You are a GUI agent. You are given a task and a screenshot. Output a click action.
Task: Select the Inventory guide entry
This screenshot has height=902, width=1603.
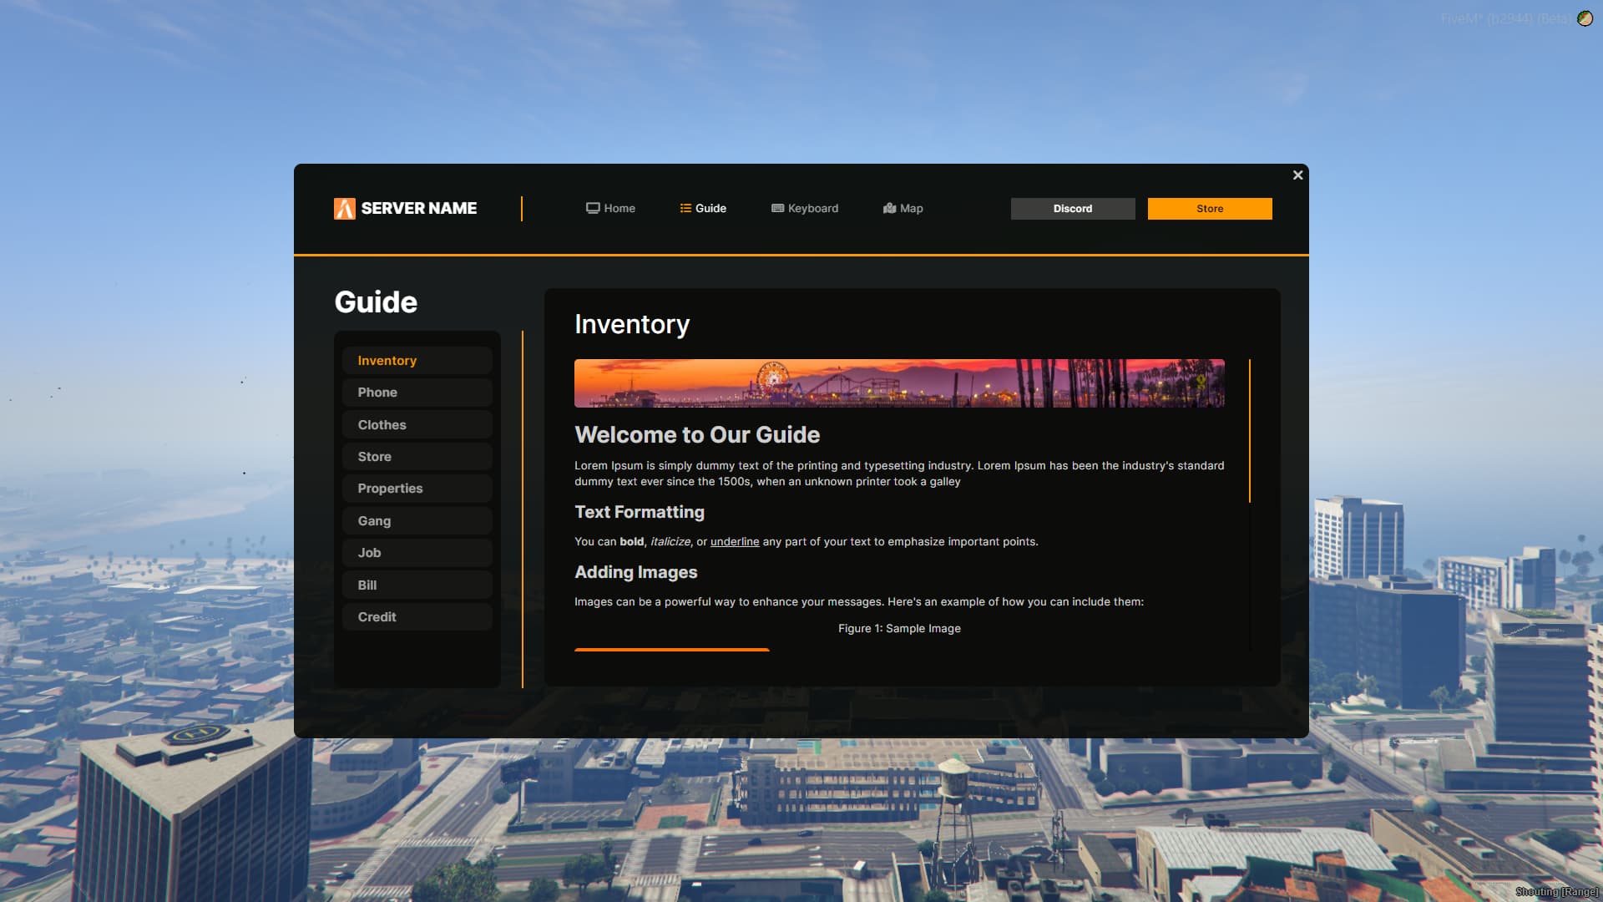pyautogui.click(x=417, y=361)
